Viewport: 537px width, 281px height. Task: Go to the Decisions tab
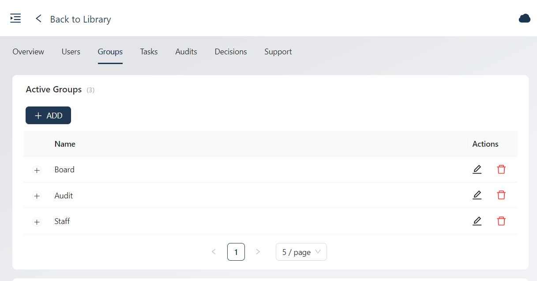point(231,52)
